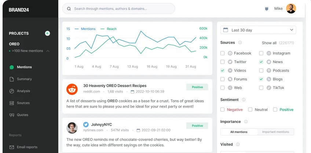The width and height of the screenshot is (311, 153).
Task: Collapse the OREO new mentions chevron
Action: point(48,51)
